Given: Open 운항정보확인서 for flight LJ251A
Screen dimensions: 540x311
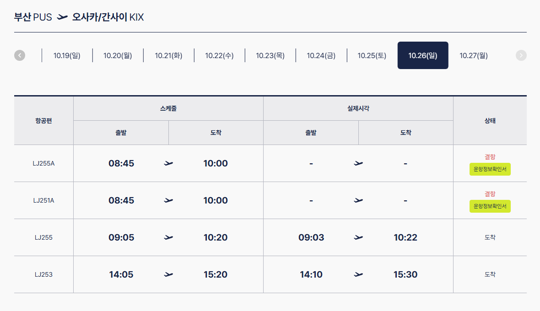Looking at the screenshot, I should pyautogui.click(x=490, y=206).
